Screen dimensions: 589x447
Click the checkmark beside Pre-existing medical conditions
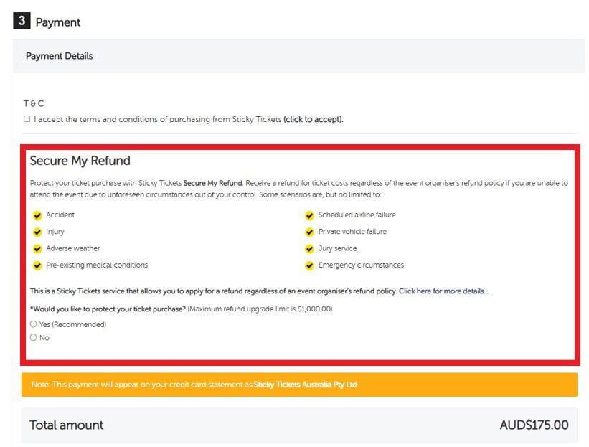pos(37,265)
